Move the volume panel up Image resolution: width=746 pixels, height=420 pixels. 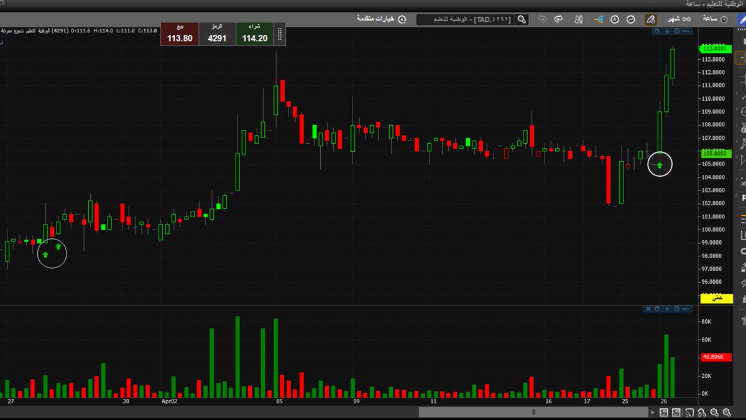[667, 309]
